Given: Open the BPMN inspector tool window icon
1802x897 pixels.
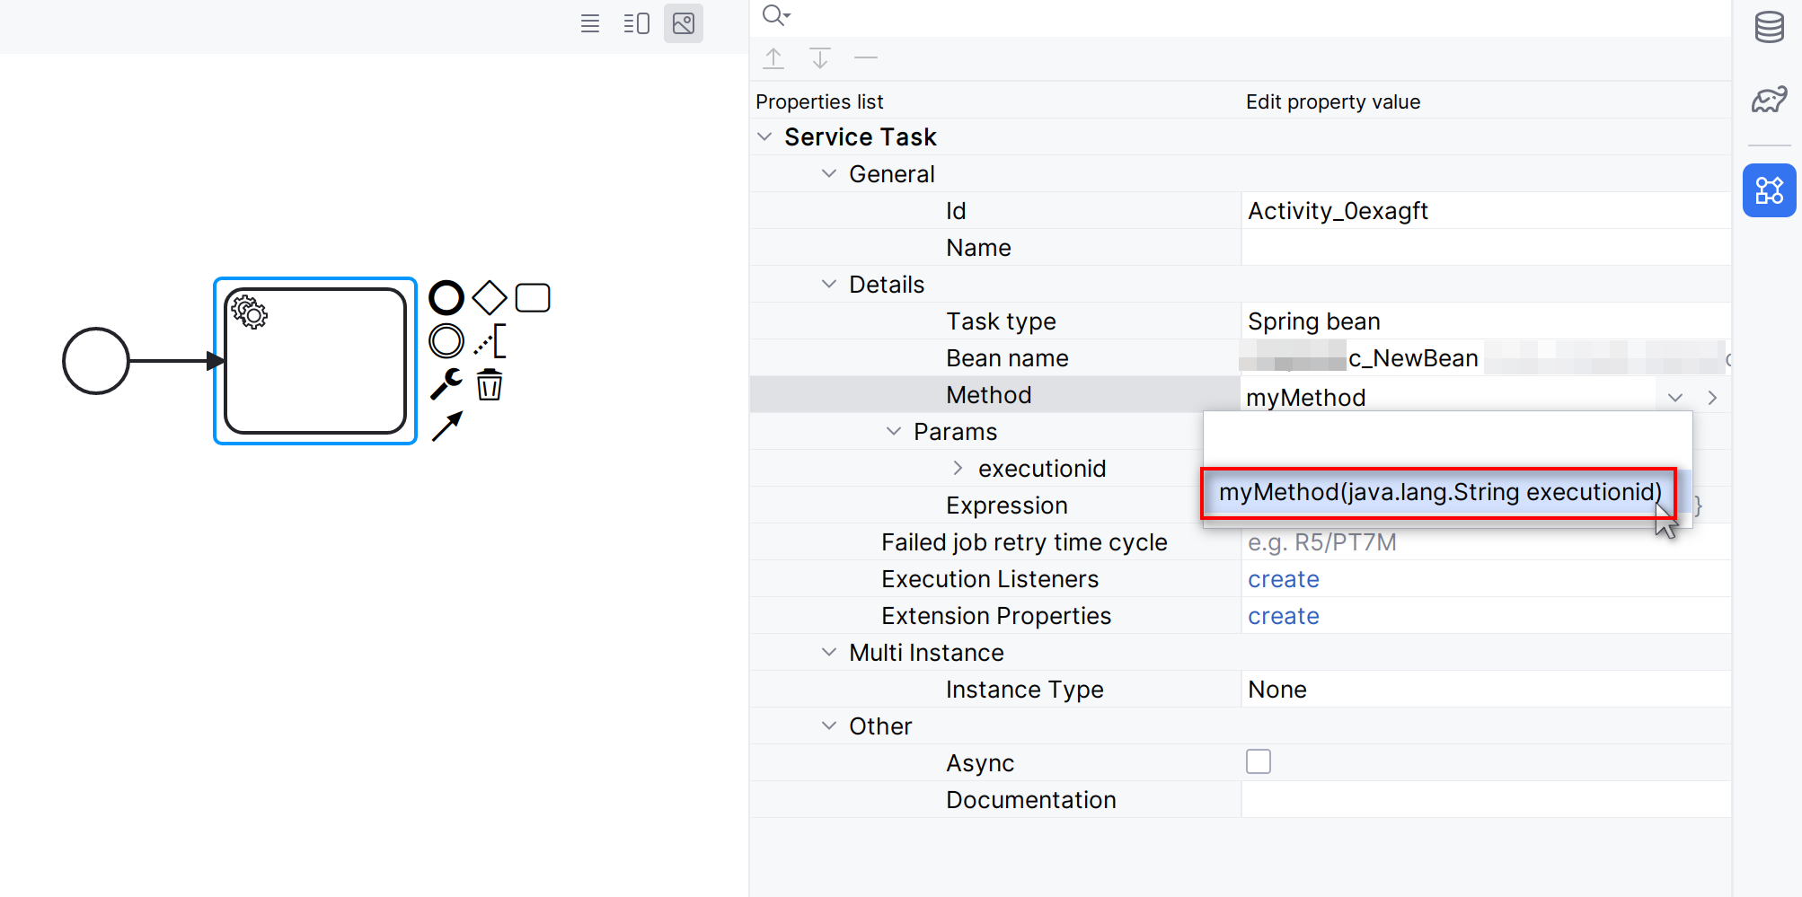Looking at the screenshot, I should tap(1770, 190).
